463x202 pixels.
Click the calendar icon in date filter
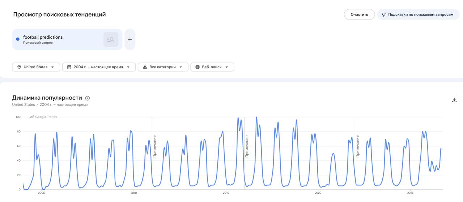point(69,67)
